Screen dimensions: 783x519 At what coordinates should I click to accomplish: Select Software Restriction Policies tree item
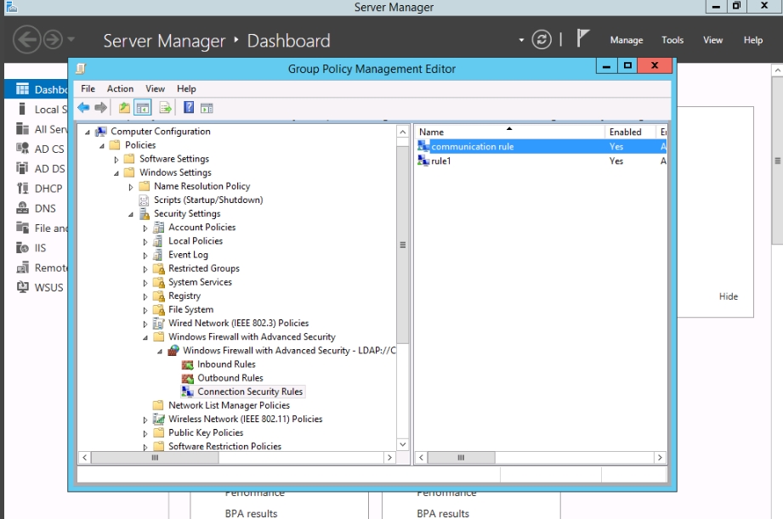tap(224, 447)
